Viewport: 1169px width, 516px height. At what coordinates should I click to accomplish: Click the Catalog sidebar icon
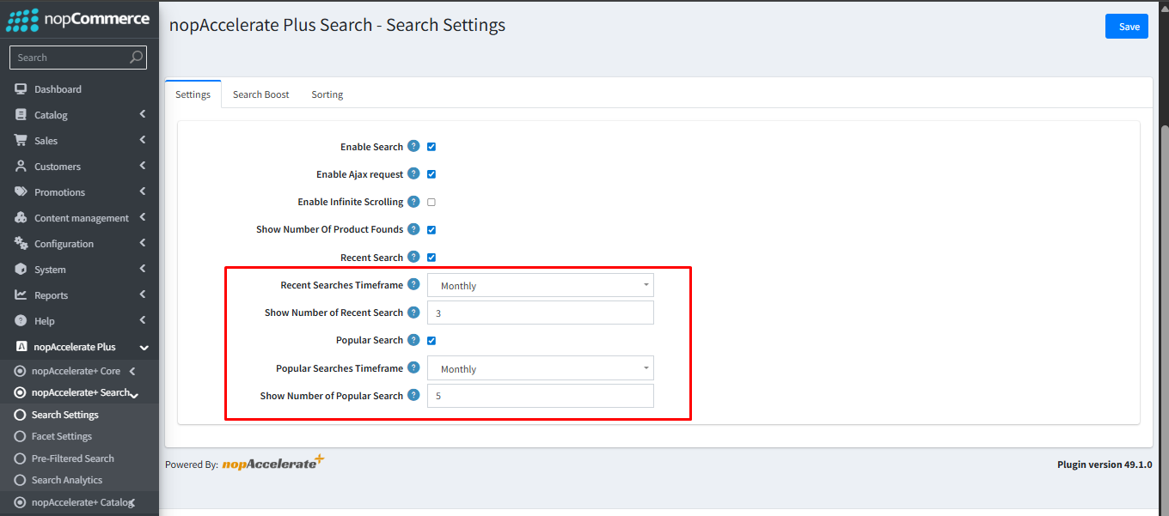pos(21,114)
